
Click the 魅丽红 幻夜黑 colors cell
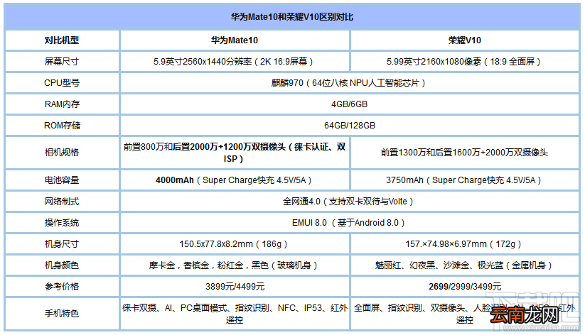click(x=465, y=265)
